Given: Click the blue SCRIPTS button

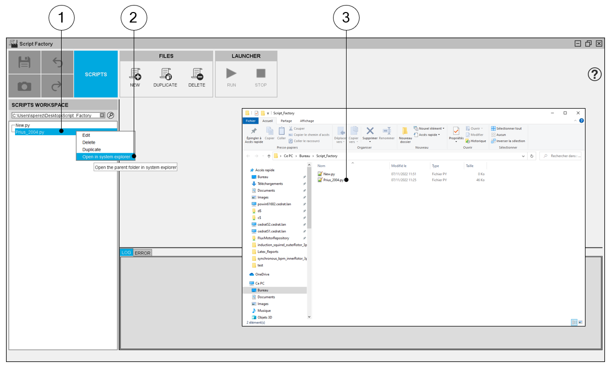Looking at the screenshot, I should point(96,74).
